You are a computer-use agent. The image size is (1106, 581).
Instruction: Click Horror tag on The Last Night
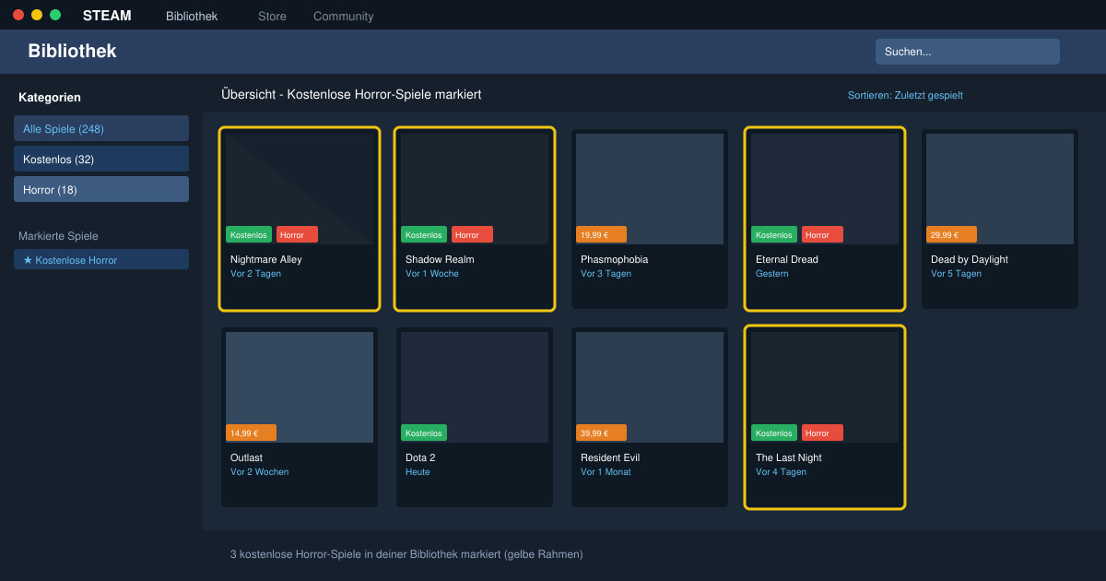pyautogui.click(x=822, y=433)
